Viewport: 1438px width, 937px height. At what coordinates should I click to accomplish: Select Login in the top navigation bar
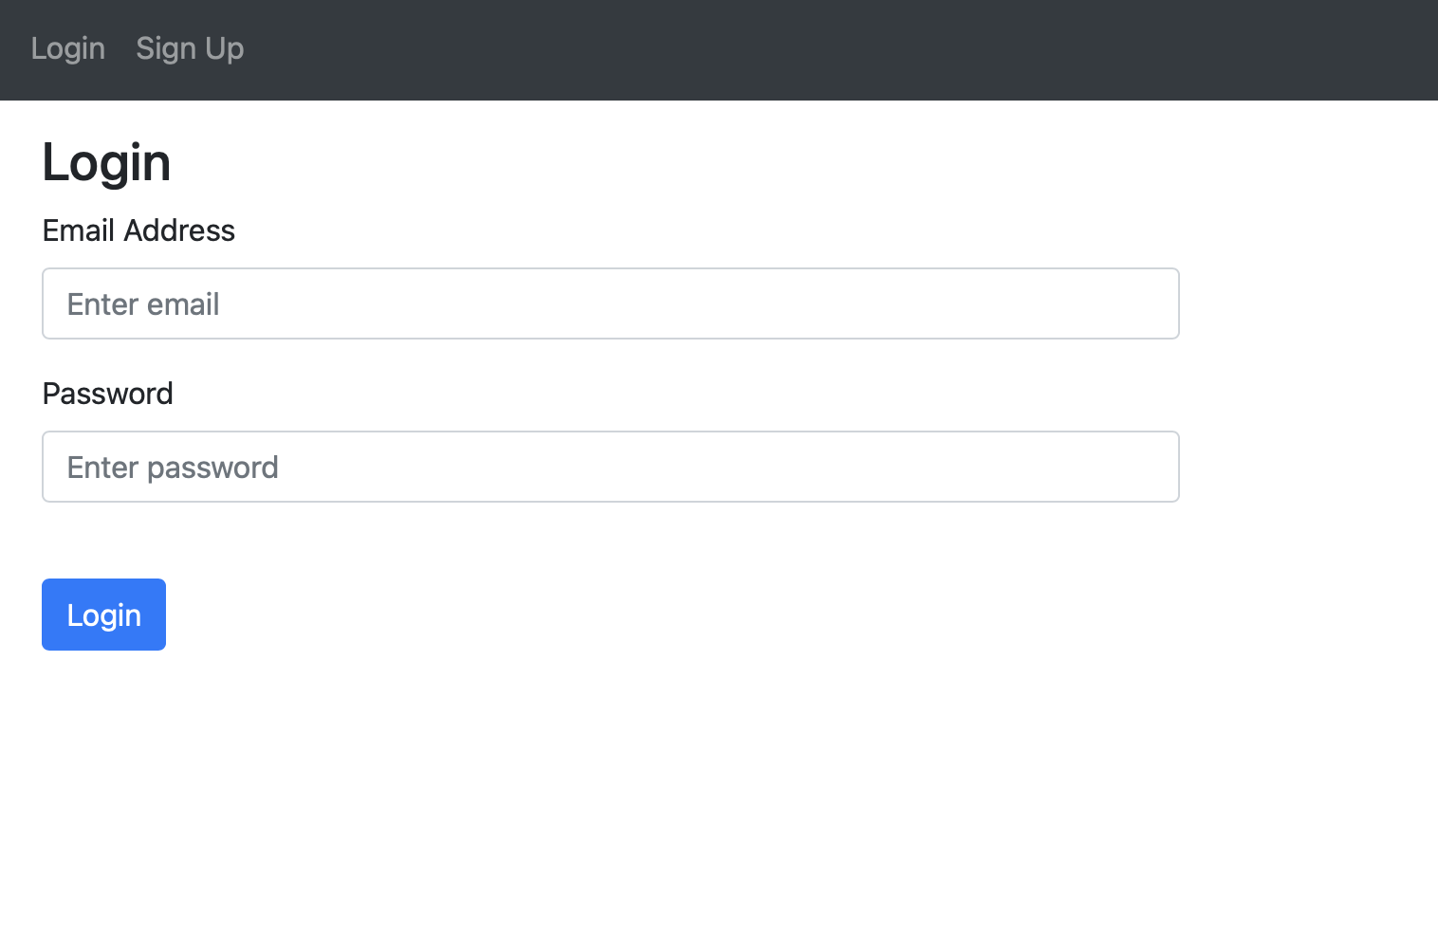(x=67, y=48)
